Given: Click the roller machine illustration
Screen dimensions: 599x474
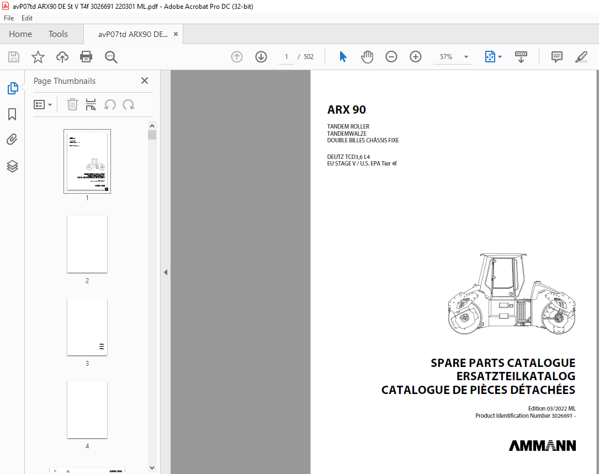Looking at the screenshot, I should (512, 294).
